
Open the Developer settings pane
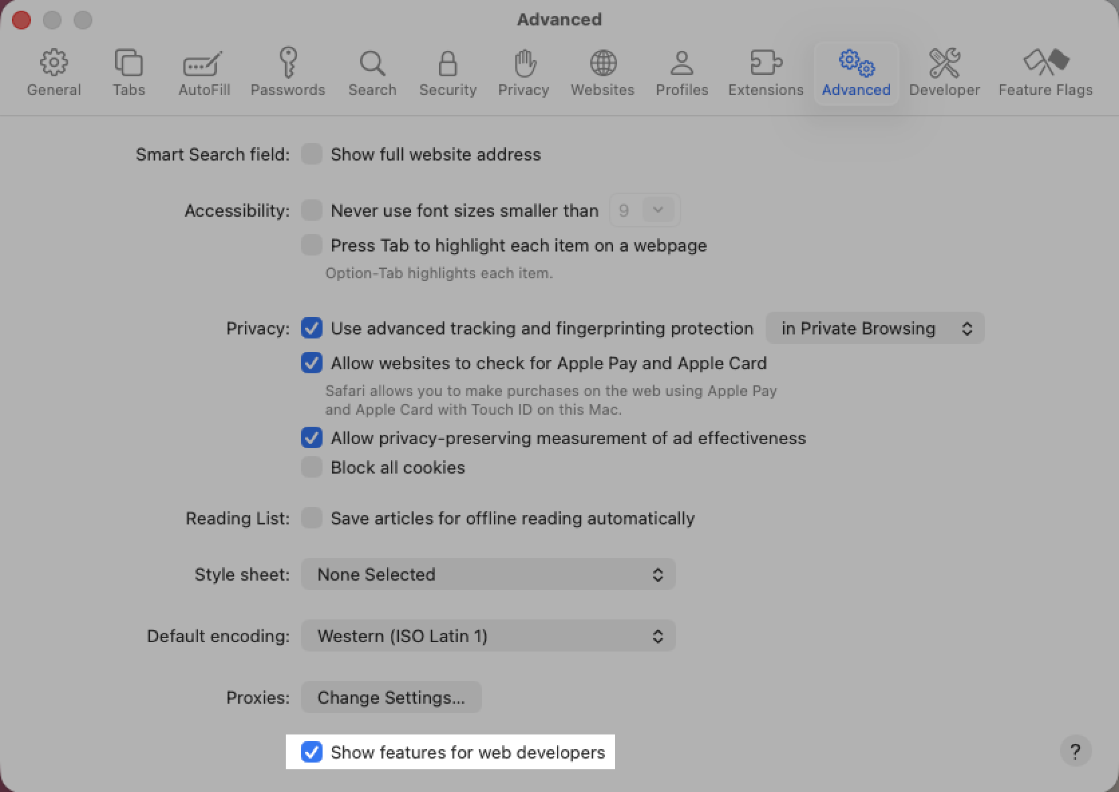944,74
